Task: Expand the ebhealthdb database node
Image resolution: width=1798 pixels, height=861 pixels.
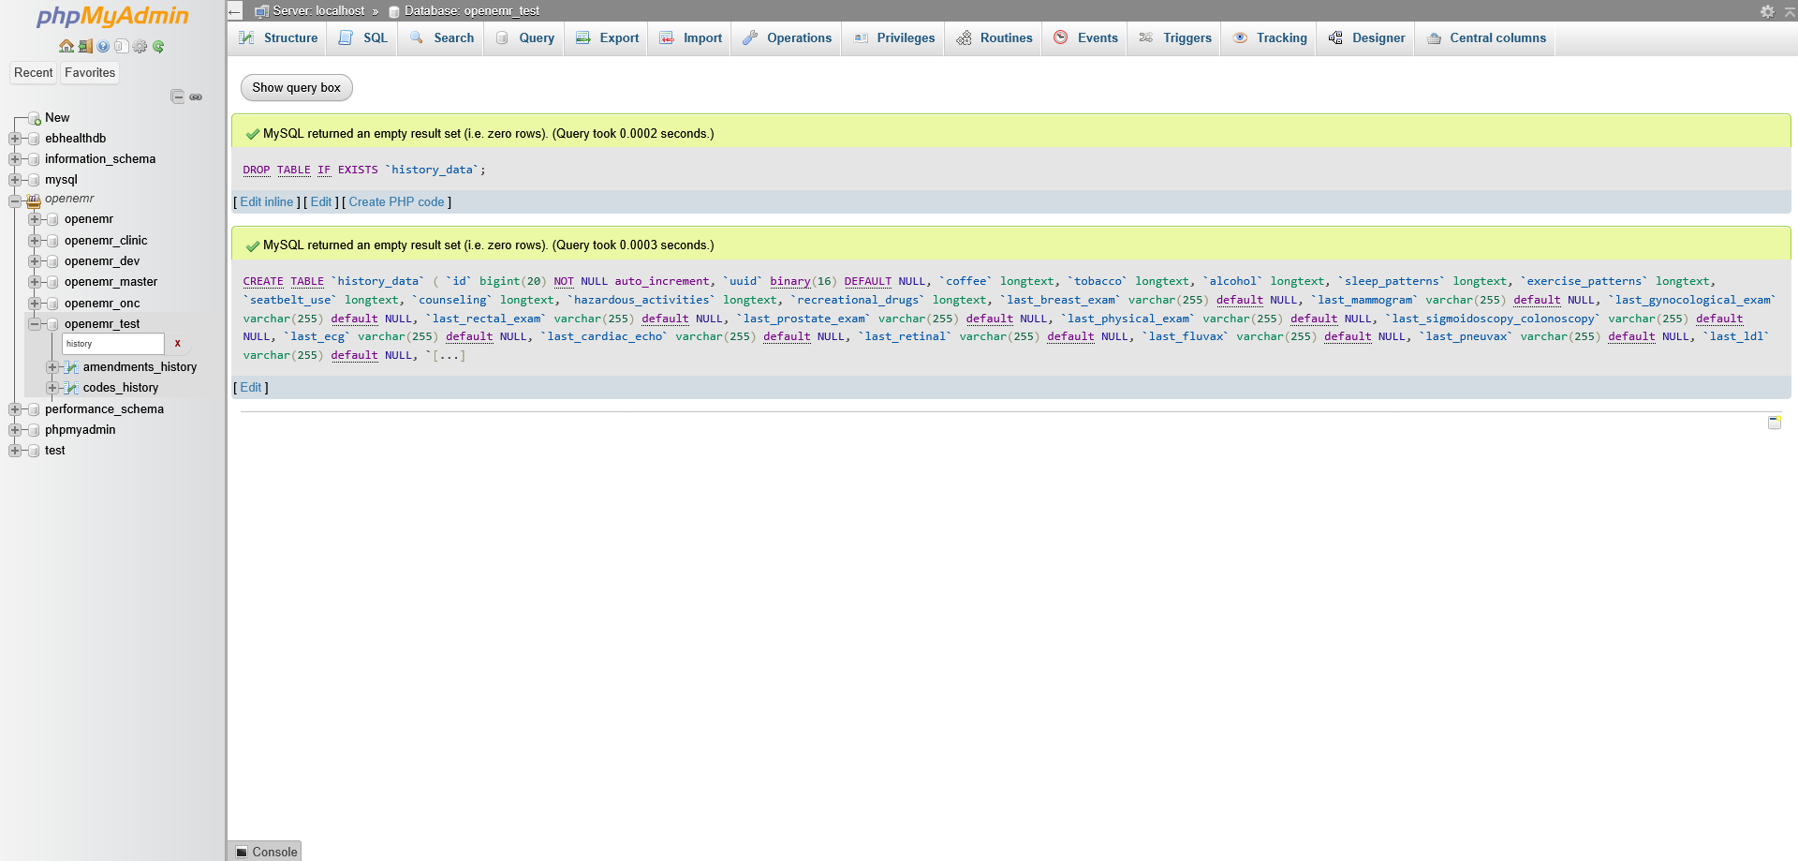Action: coord(15,139)
